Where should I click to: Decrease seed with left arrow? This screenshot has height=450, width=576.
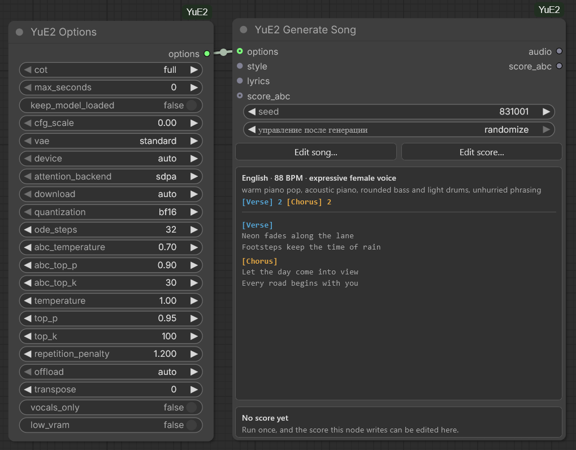[x=252, y=112]
